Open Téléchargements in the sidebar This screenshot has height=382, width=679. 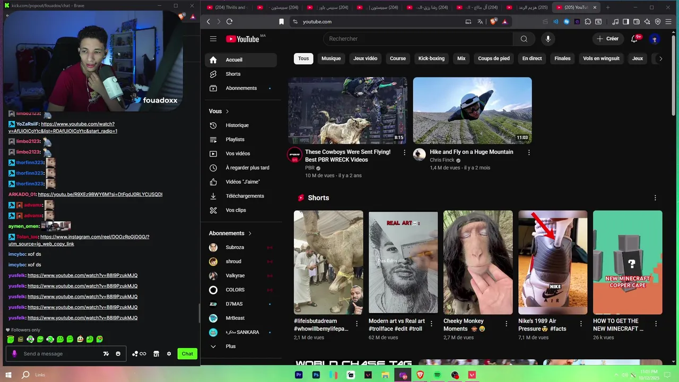click(241, 196)
